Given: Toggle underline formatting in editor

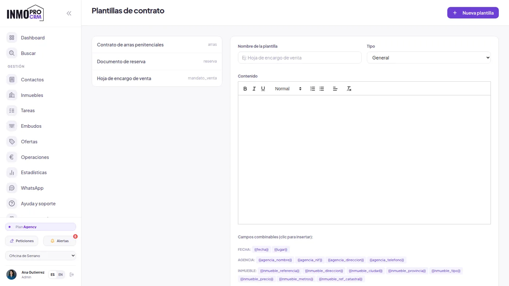Looking at the screenshot, I should point(263,89).
